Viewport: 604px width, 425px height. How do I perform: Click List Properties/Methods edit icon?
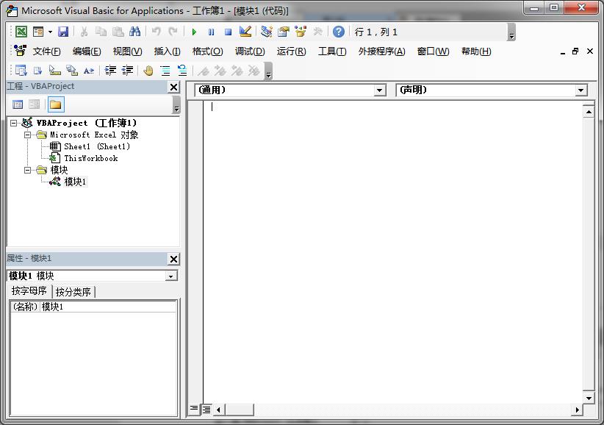click(21, 71)
